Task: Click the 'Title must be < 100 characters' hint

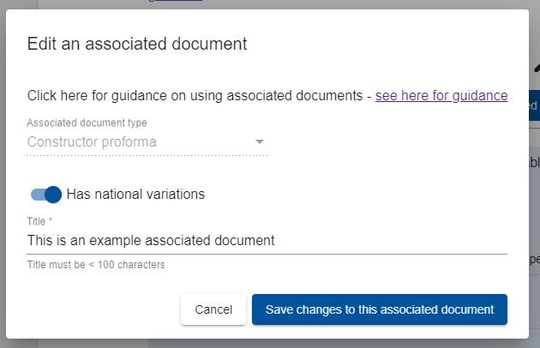Action: point(96,265)
